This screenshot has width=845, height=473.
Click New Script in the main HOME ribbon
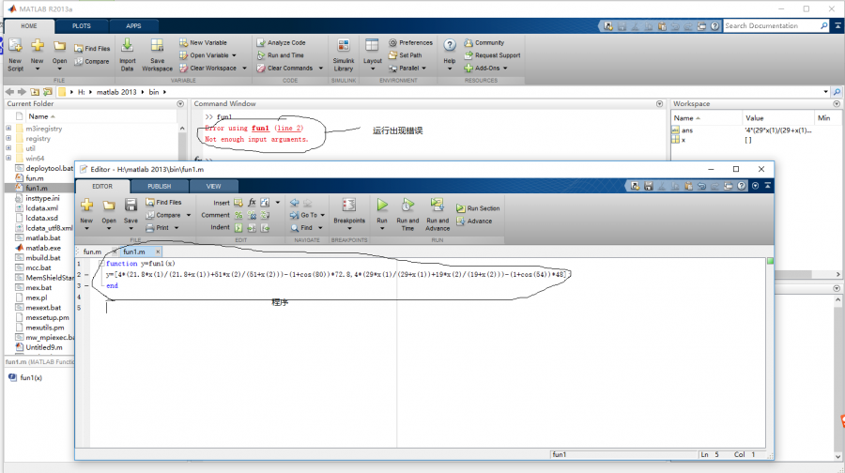pos(15,54)
